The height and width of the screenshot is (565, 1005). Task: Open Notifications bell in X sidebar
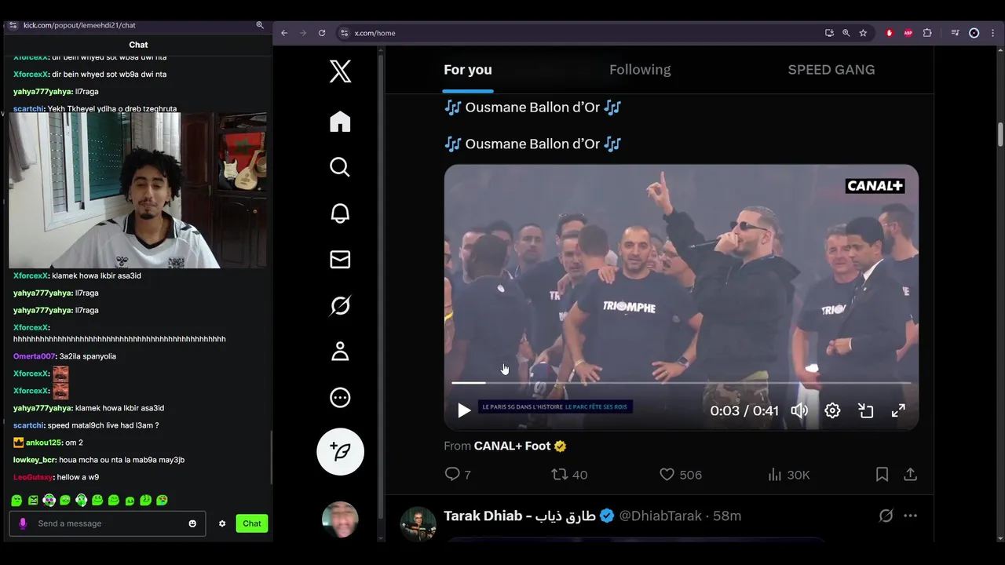pyautogui.click(x=340, y=213)
